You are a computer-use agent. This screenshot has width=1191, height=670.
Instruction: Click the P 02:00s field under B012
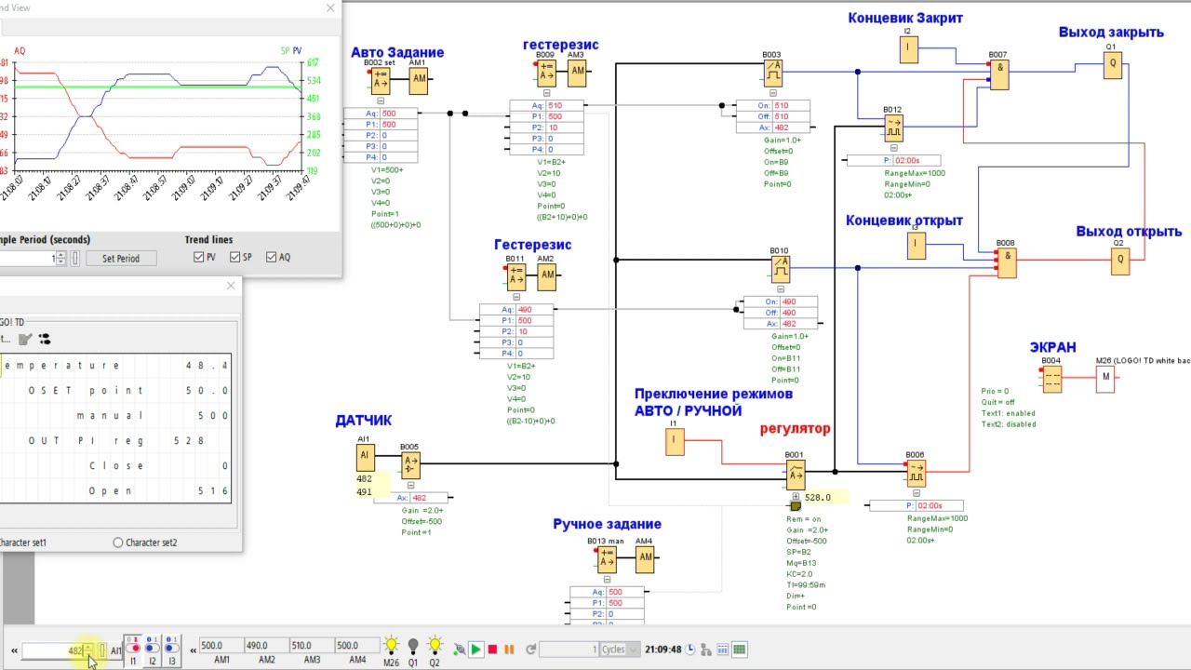(x=894, y=161)
